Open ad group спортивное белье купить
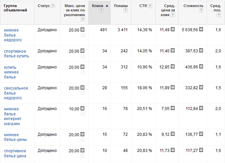Screen dimensions: 225x163 [16, 54]
